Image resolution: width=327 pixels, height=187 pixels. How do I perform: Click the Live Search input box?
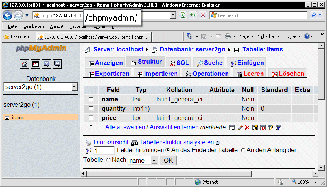[x=259, y=15]
